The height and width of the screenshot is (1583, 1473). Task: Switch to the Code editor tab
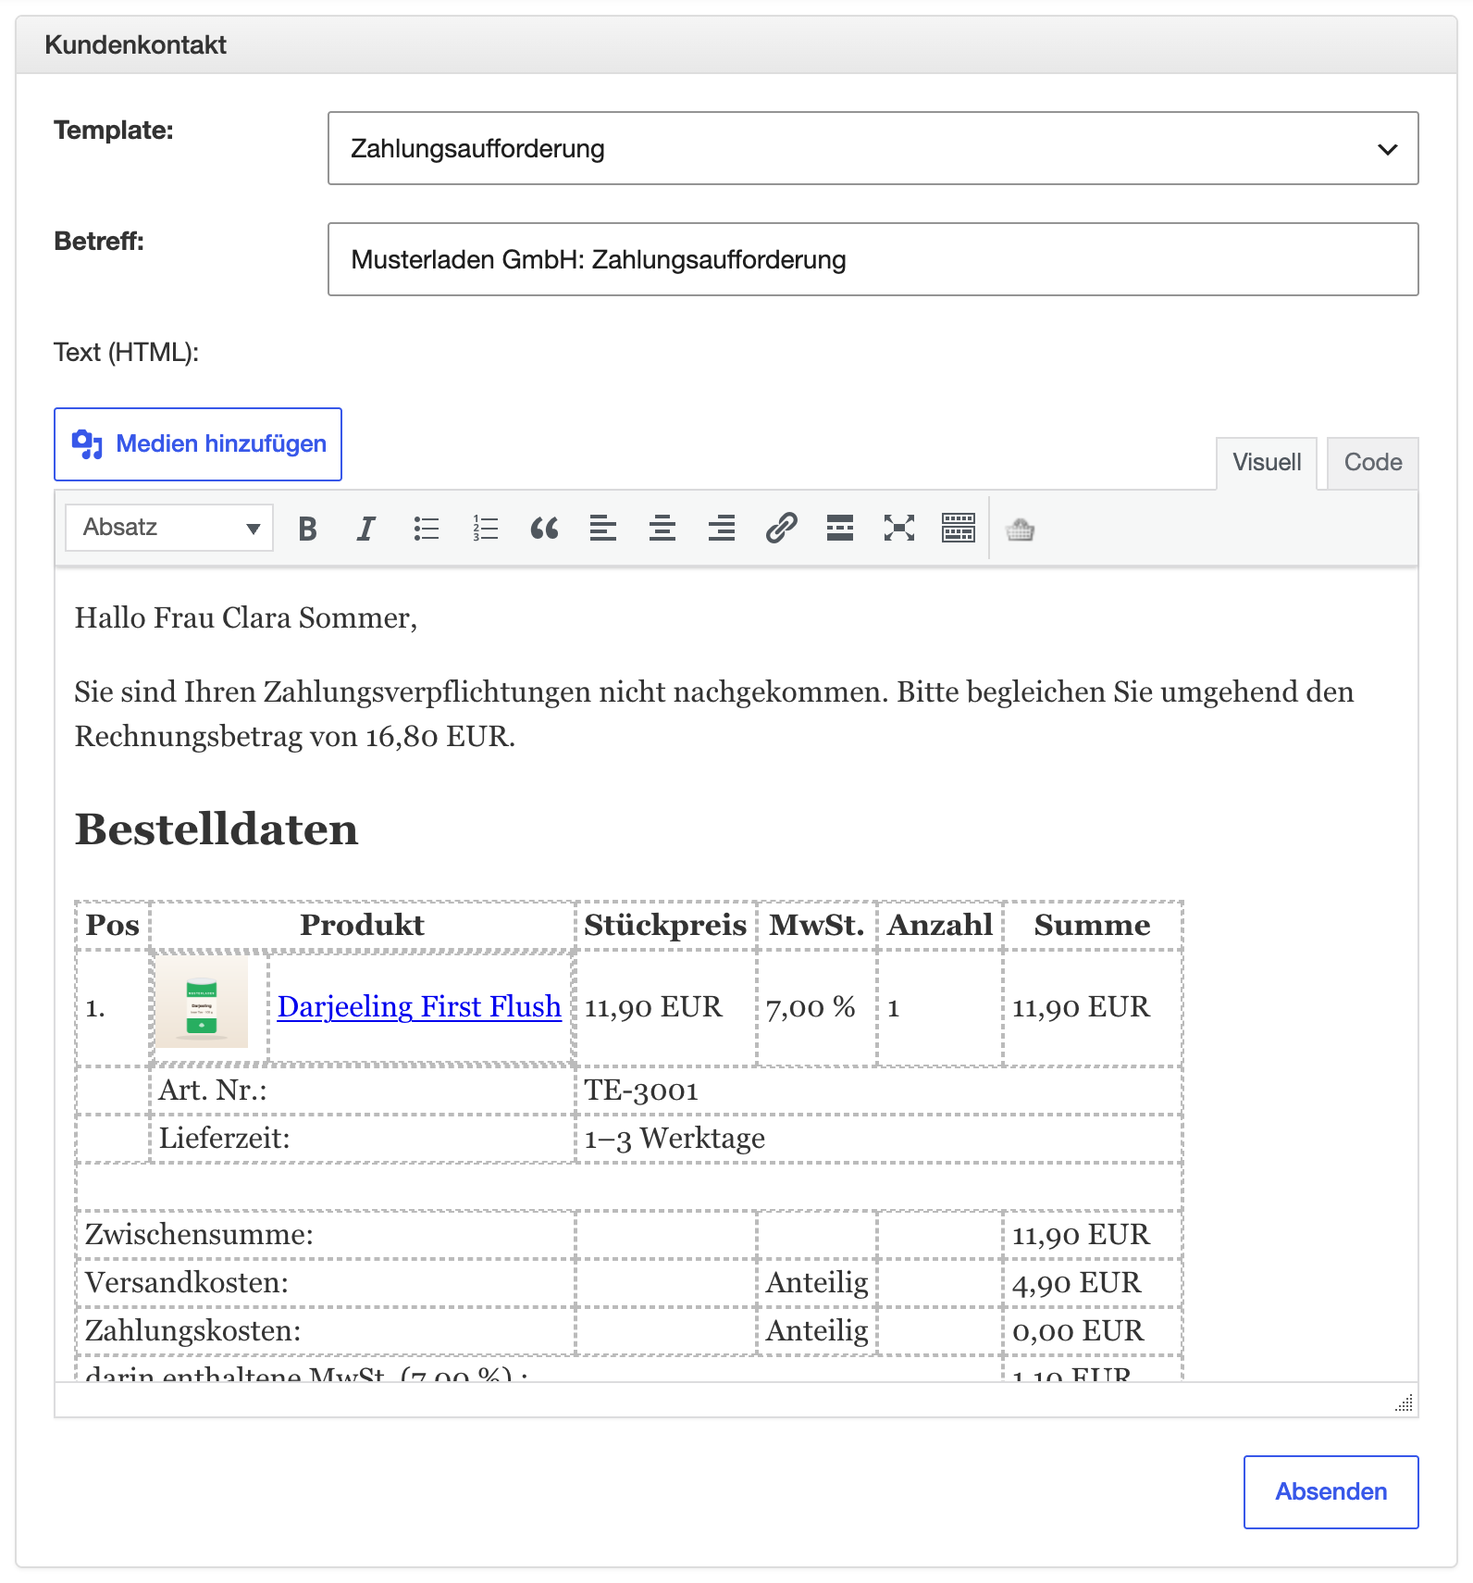coord(1373,463)
